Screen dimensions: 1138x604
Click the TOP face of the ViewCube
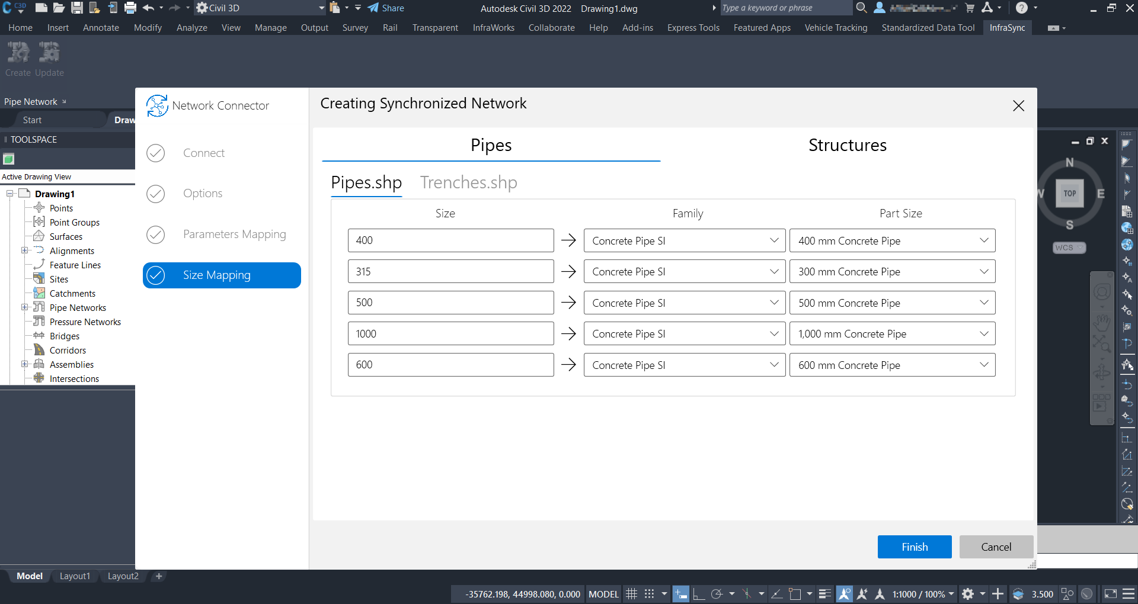tap(1069, 194)
